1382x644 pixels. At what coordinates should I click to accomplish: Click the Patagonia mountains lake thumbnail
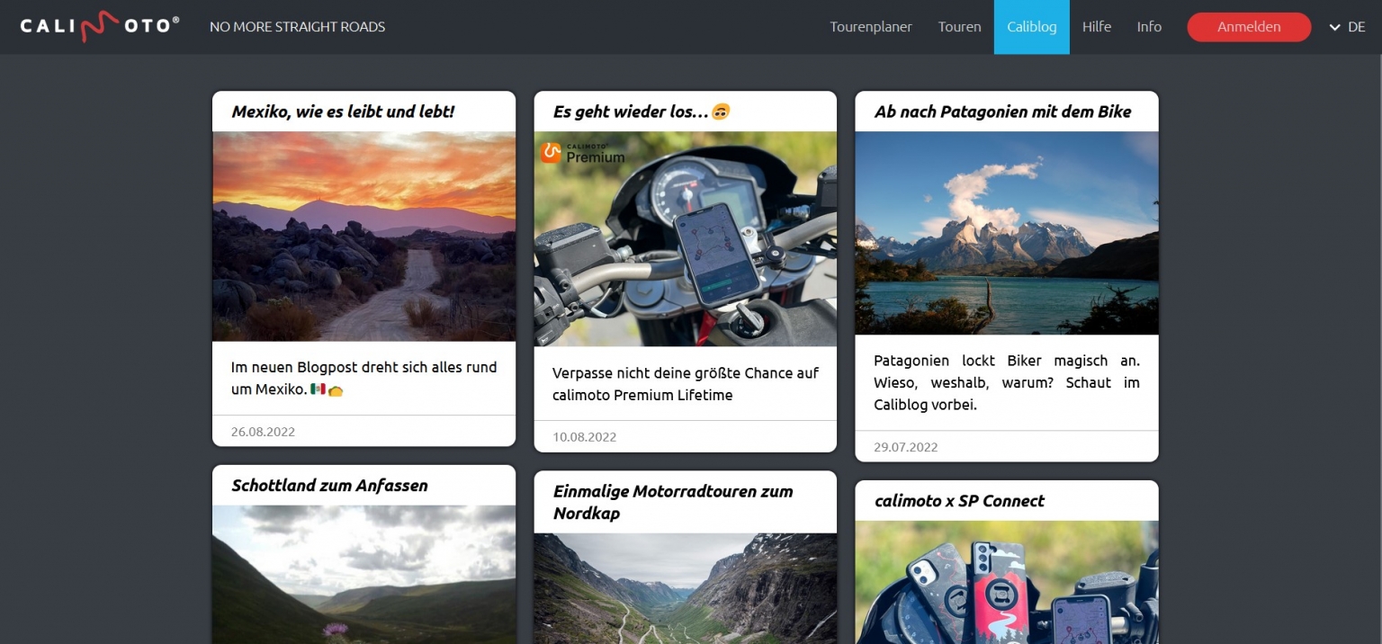click(x=1007, y=234)
